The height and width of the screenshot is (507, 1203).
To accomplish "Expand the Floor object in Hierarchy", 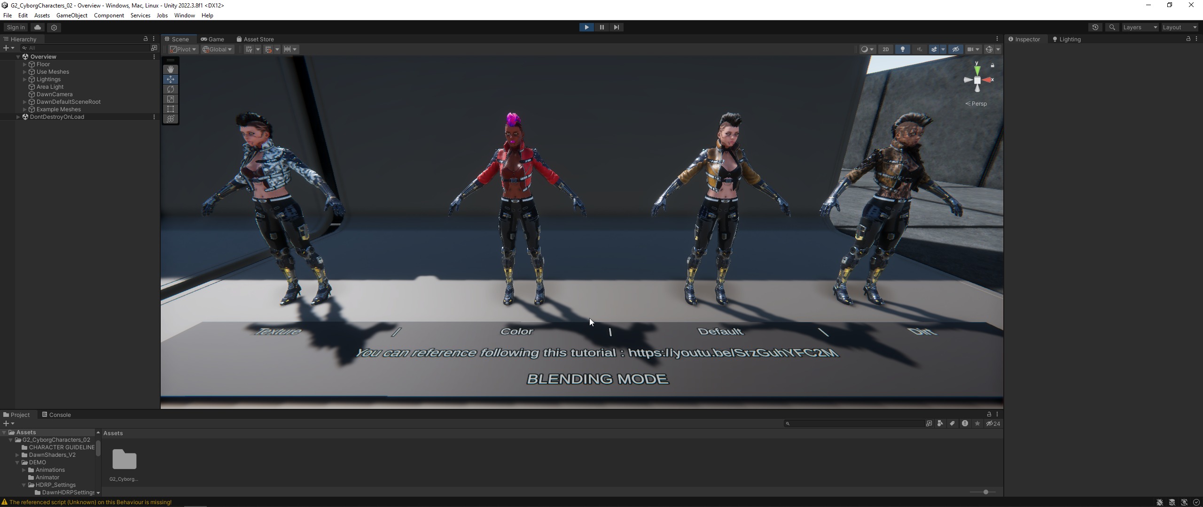I will tap(25, 64).
